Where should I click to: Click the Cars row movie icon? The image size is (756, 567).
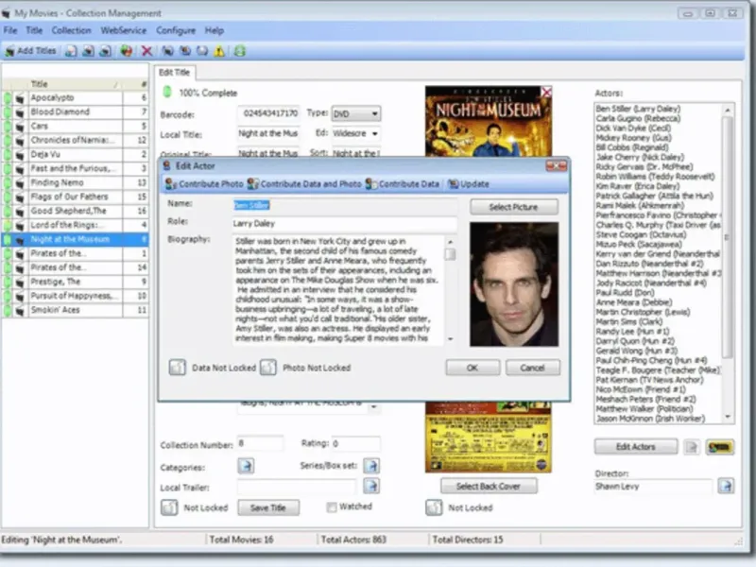[x=20, y=127]
